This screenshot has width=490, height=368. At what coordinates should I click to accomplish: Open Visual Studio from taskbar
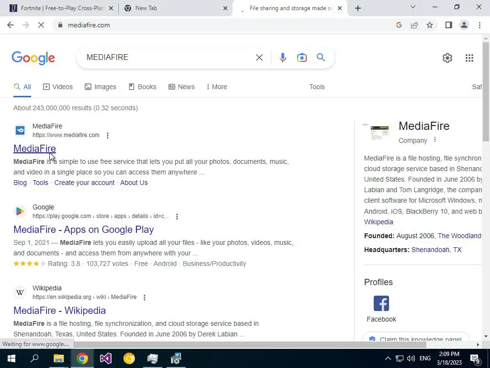pos(106,358)
